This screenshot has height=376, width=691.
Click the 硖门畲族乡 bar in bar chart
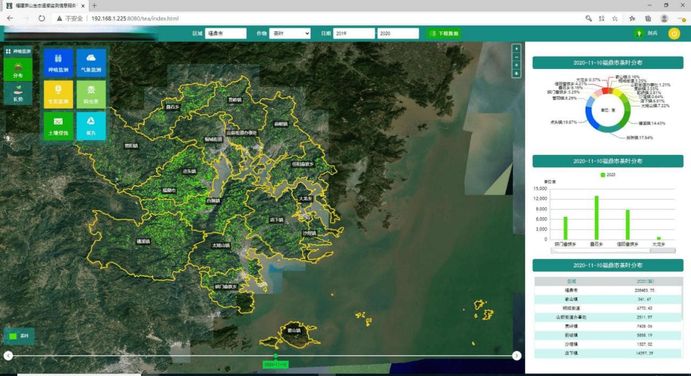(565, 227)
